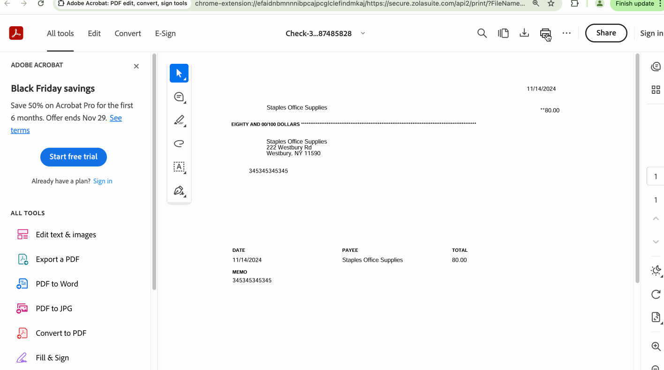
Task: Open the more options ellipsis menu
Action: tap(566, 33)
